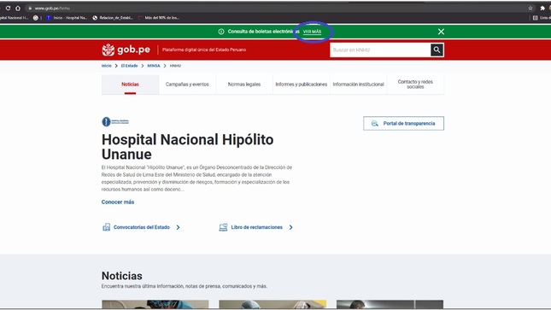Image resolution: width=551 pixels, height=310 pixels.
Task: Open the 'Más del 90% de los...' bookmark
Action: click(x=159, y=18)
